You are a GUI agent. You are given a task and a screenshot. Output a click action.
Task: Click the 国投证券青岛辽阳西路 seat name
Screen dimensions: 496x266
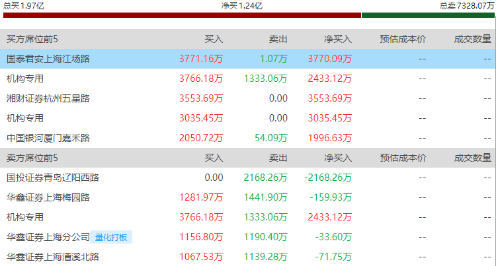click(x=53, y=178)
